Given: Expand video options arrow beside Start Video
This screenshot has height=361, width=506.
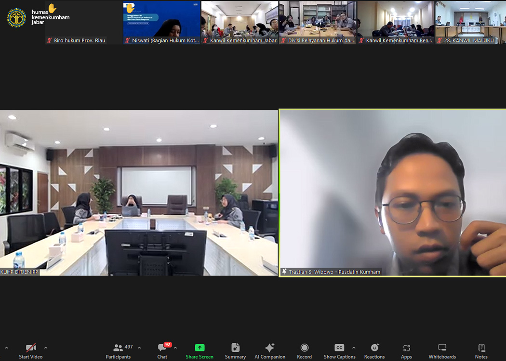Looking at the screenshot, I should 46,348.
